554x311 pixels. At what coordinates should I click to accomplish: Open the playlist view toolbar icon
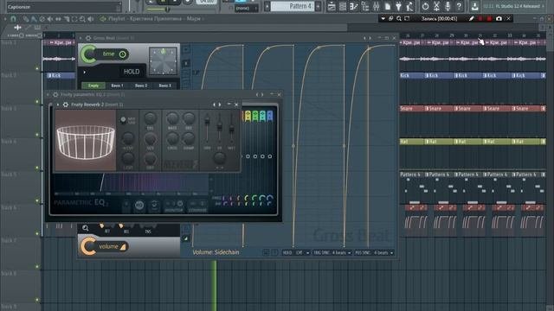click(x=332, y=6)
